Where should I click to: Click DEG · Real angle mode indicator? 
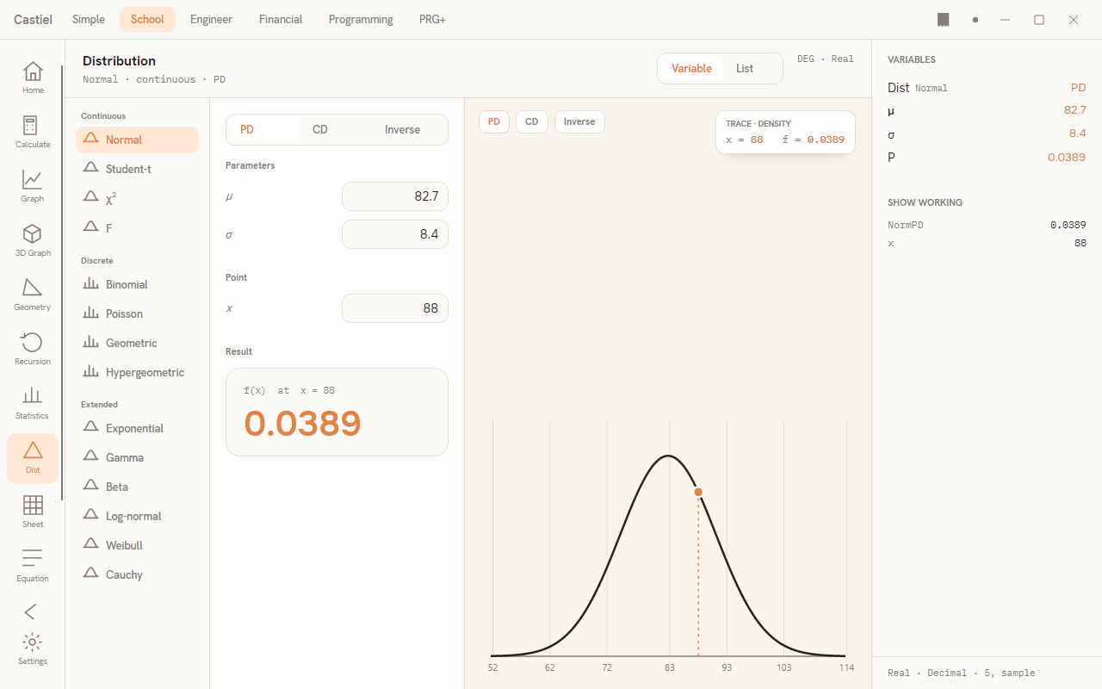pos(826,59)
